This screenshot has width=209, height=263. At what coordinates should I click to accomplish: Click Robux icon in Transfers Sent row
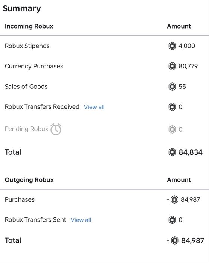(x=172, y=220)
